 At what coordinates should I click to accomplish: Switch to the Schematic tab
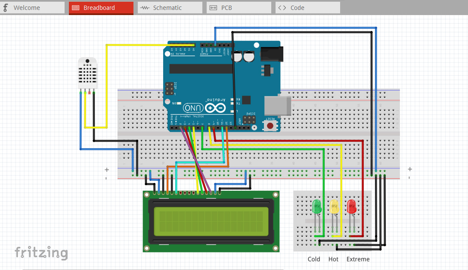point(170,7)
